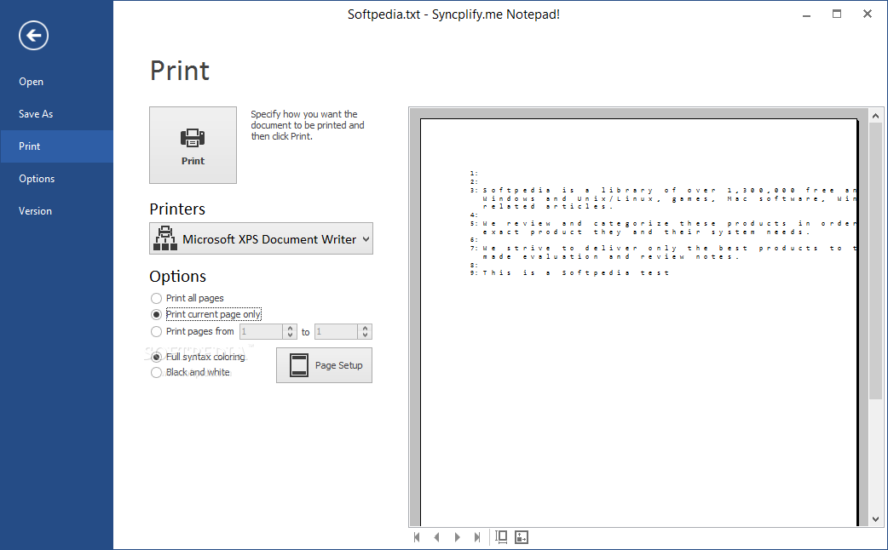Click the print preview page
This screenshot has height=550, width=888.
(639, 323)
